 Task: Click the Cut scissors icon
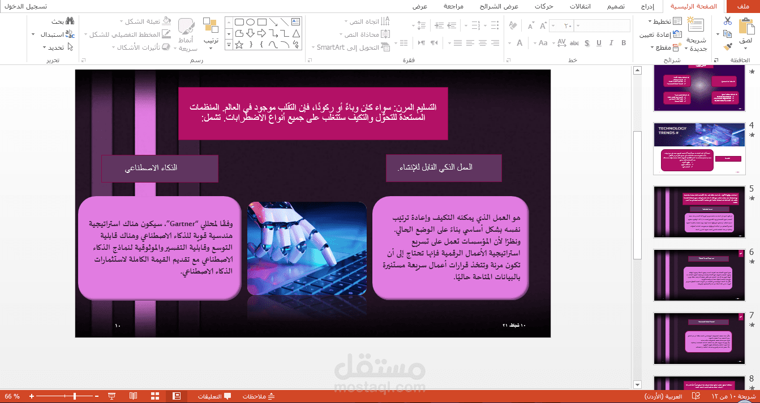tap(727, 21)
